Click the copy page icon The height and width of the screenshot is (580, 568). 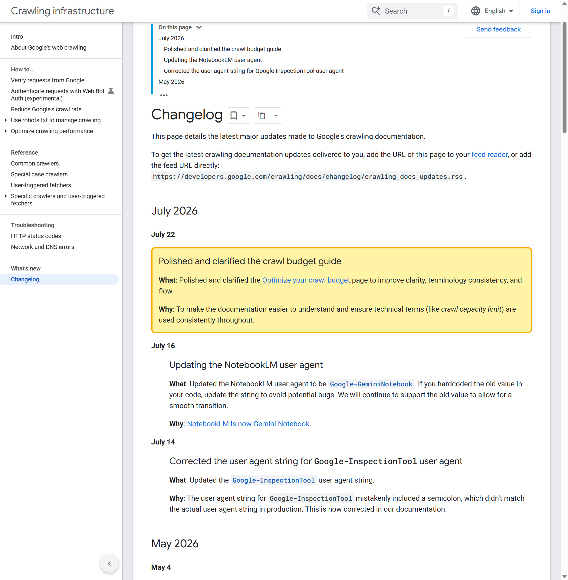[262, 116]
